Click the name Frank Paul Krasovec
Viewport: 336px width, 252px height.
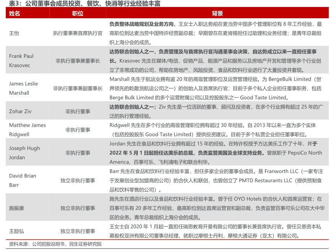[21, 61]
